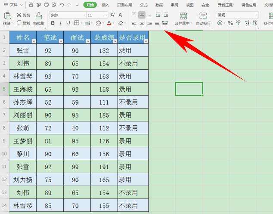The height and width of the screenshot is (214, 273).
Task: Increase indent icon
Action: pyautogui.click(x=166, y=15)
